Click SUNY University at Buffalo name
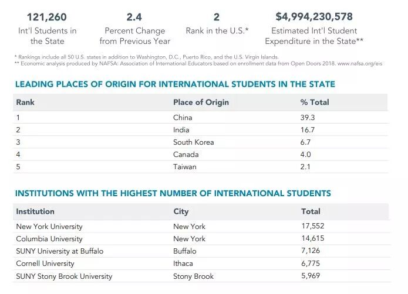408x294 pixels. coord(60,251)
